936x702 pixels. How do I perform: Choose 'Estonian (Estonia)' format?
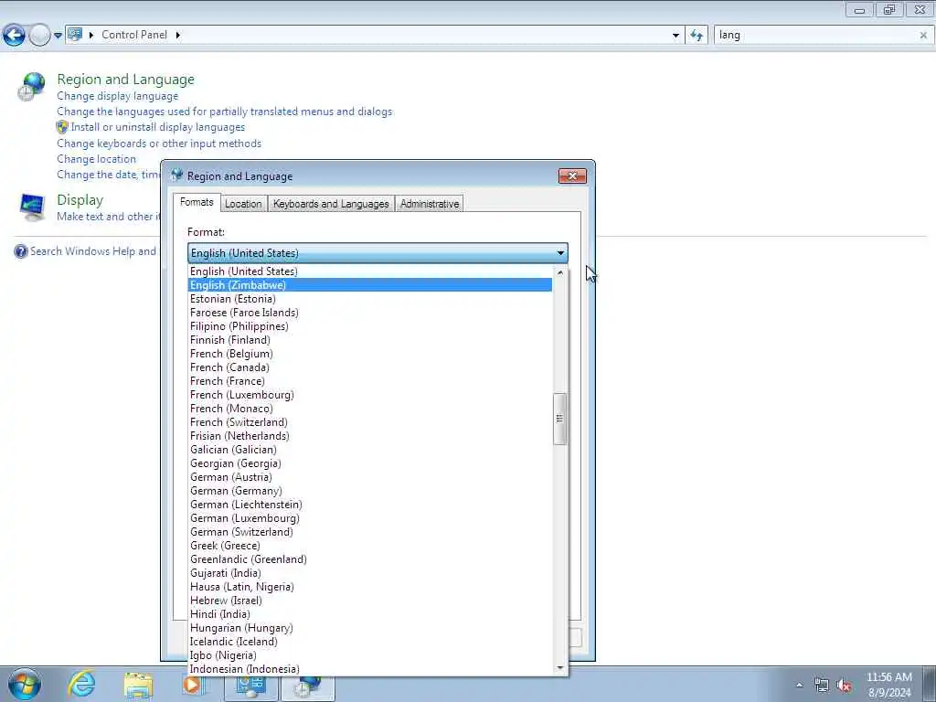[370, 299]
